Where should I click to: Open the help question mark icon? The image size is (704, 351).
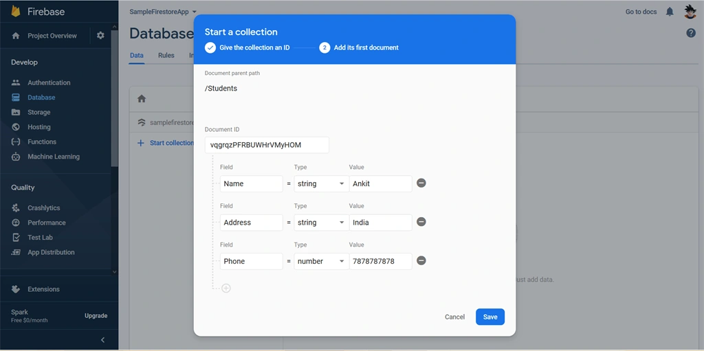coord(691,33)
